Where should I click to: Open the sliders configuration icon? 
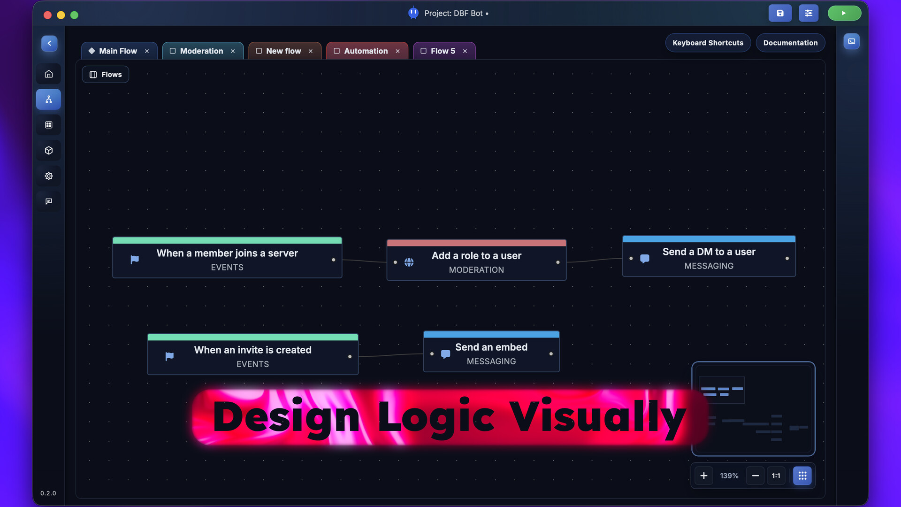(809, 13)
